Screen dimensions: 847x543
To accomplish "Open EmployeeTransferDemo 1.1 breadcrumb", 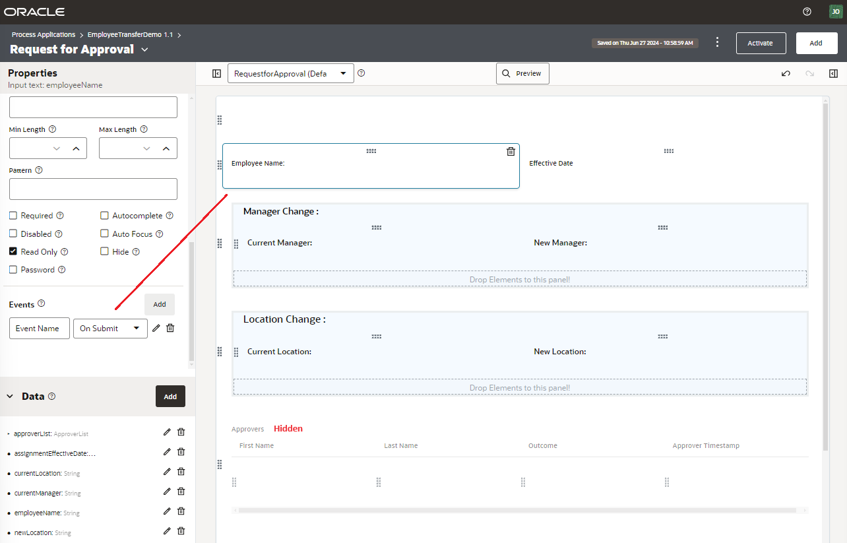I will pos(130,34).
